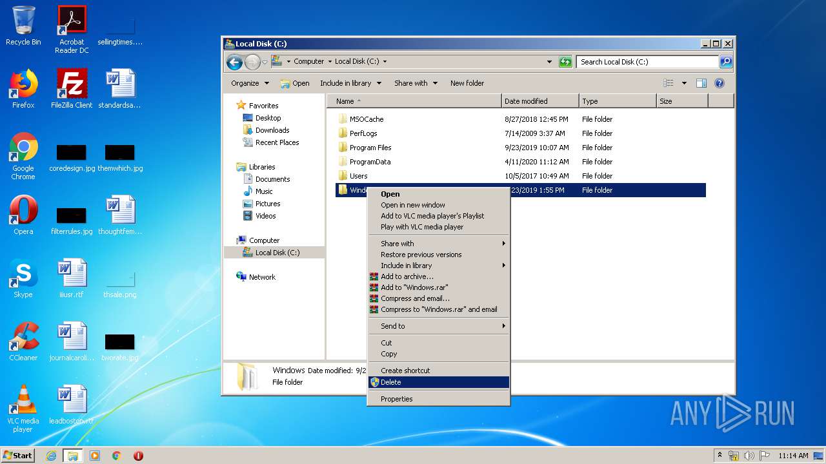Viewport: 826px width, 464px height.
Task: Click the search magnifier icon
Action: tap(726, 62)
